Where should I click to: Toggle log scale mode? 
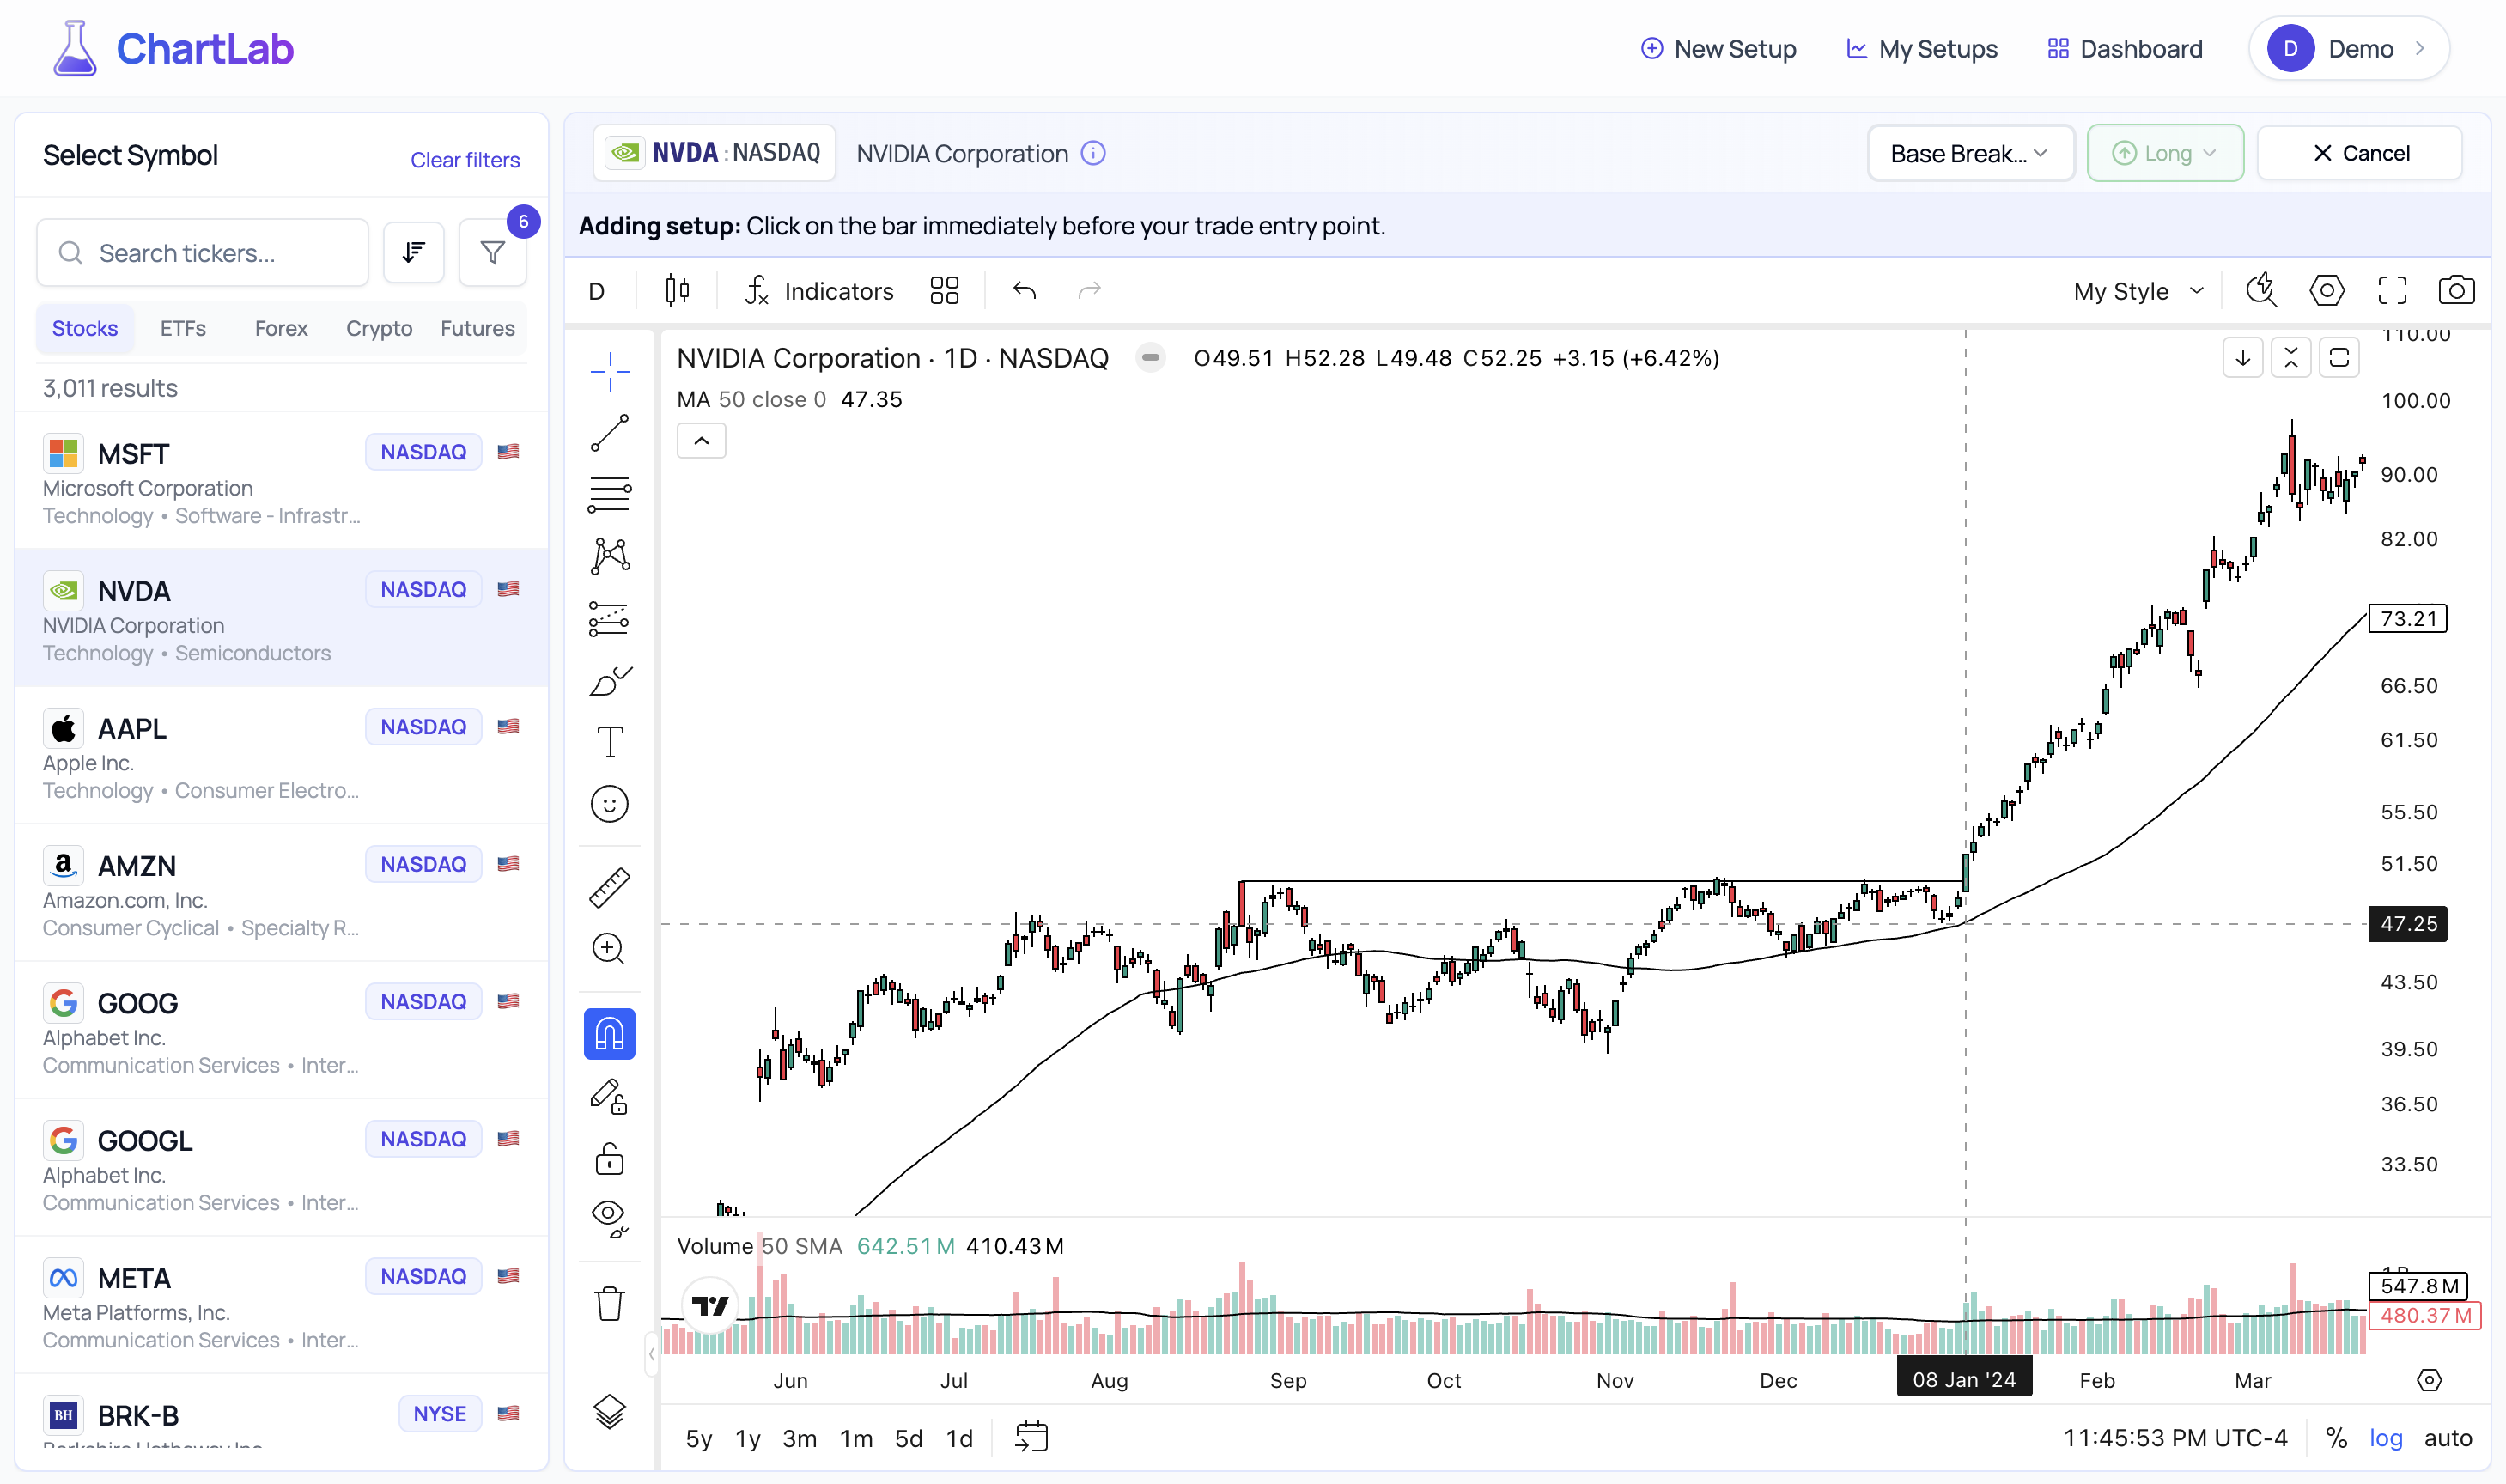pyautogui.click(x=2386, y=1438)
